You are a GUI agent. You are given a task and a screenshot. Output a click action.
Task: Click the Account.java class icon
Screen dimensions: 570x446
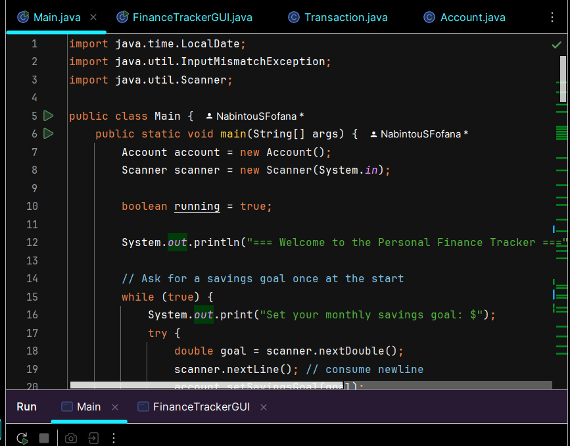click(x=429, y=17)
